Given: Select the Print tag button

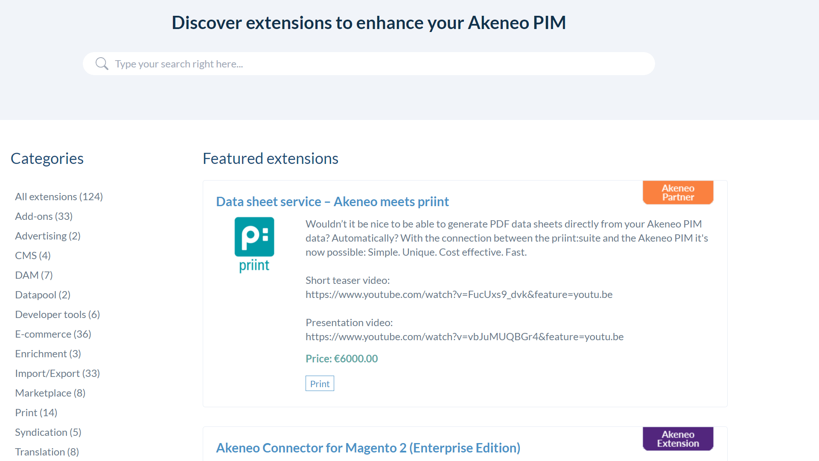Looking at the screenshot, I should [320, 384].
